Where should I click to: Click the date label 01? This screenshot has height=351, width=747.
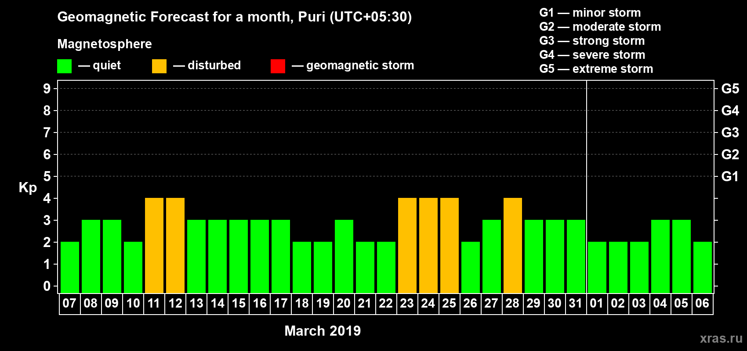pyautogui.click(x=597, y=303)
